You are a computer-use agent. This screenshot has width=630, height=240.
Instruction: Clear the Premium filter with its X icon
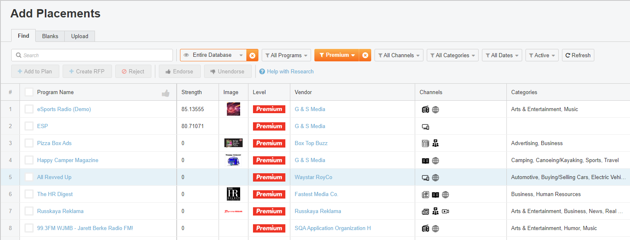[365, 55]
